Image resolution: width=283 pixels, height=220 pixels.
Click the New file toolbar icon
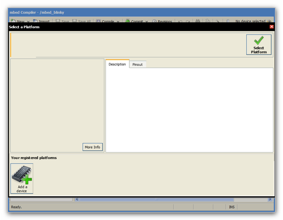[13, 21]
